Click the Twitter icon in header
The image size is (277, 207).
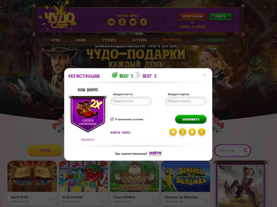pos(133,22)
